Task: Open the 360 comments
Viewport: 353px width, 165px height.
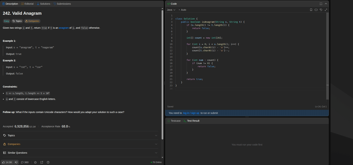Action: pos(25,162)
